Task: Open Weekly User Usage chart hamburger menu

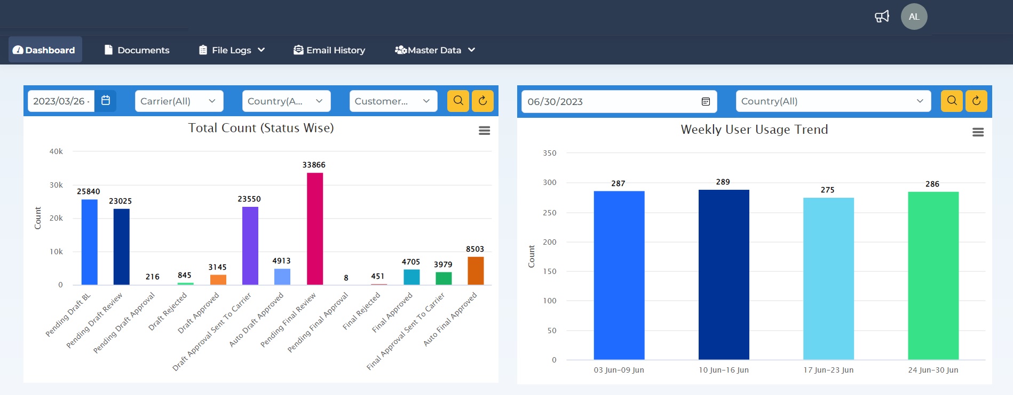Action: [x=978, y=132]
